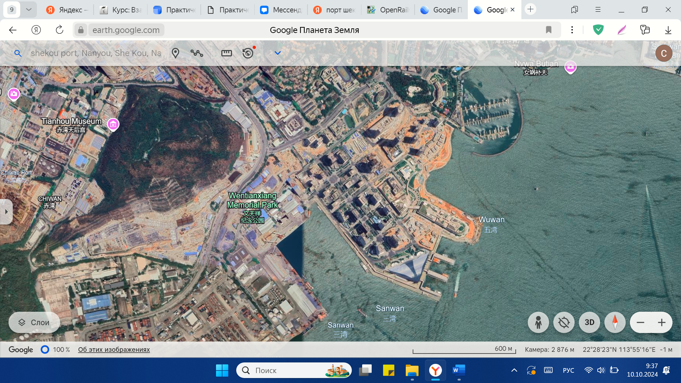Open the three-dot page menu
Image resolution: width=681 pixels, height=383 pixels.
(572, 30)
